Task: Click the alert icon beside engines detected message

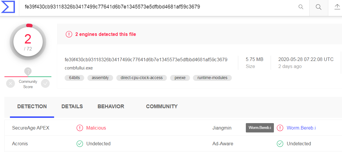Action: pyautogui.click(x=69, y=34)
